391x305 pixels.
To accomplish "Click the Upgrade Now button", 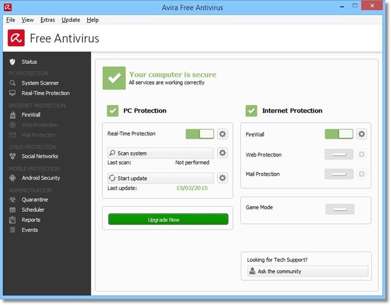I will pyautogui.click(x=168, y=219).
